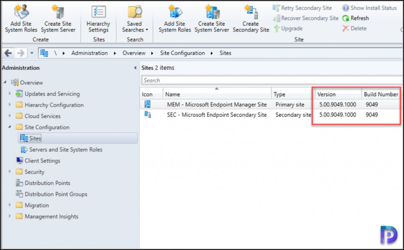Image resolution: width=404 pixels, height=250 pixels.
Task: Select MEM - Microsoft Endpoint Manager Site row
Action: pos(271,104)
